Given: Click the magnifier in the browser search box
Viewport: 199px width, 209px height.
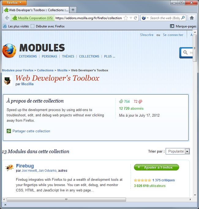Looking at the screenshot, I should [x=183, y=18].
